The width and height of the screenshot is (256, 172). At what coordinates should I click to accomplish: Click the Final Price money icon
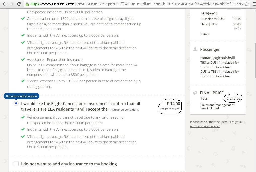pos(195,93)
